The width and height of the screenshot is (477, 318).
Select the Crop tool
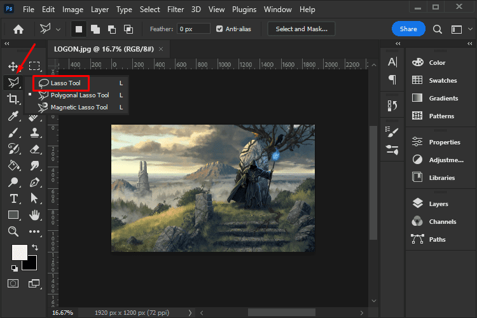[x=13, y=99]
